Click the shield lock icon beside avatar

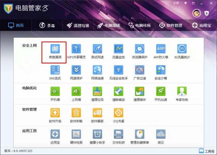pos(207,13)
